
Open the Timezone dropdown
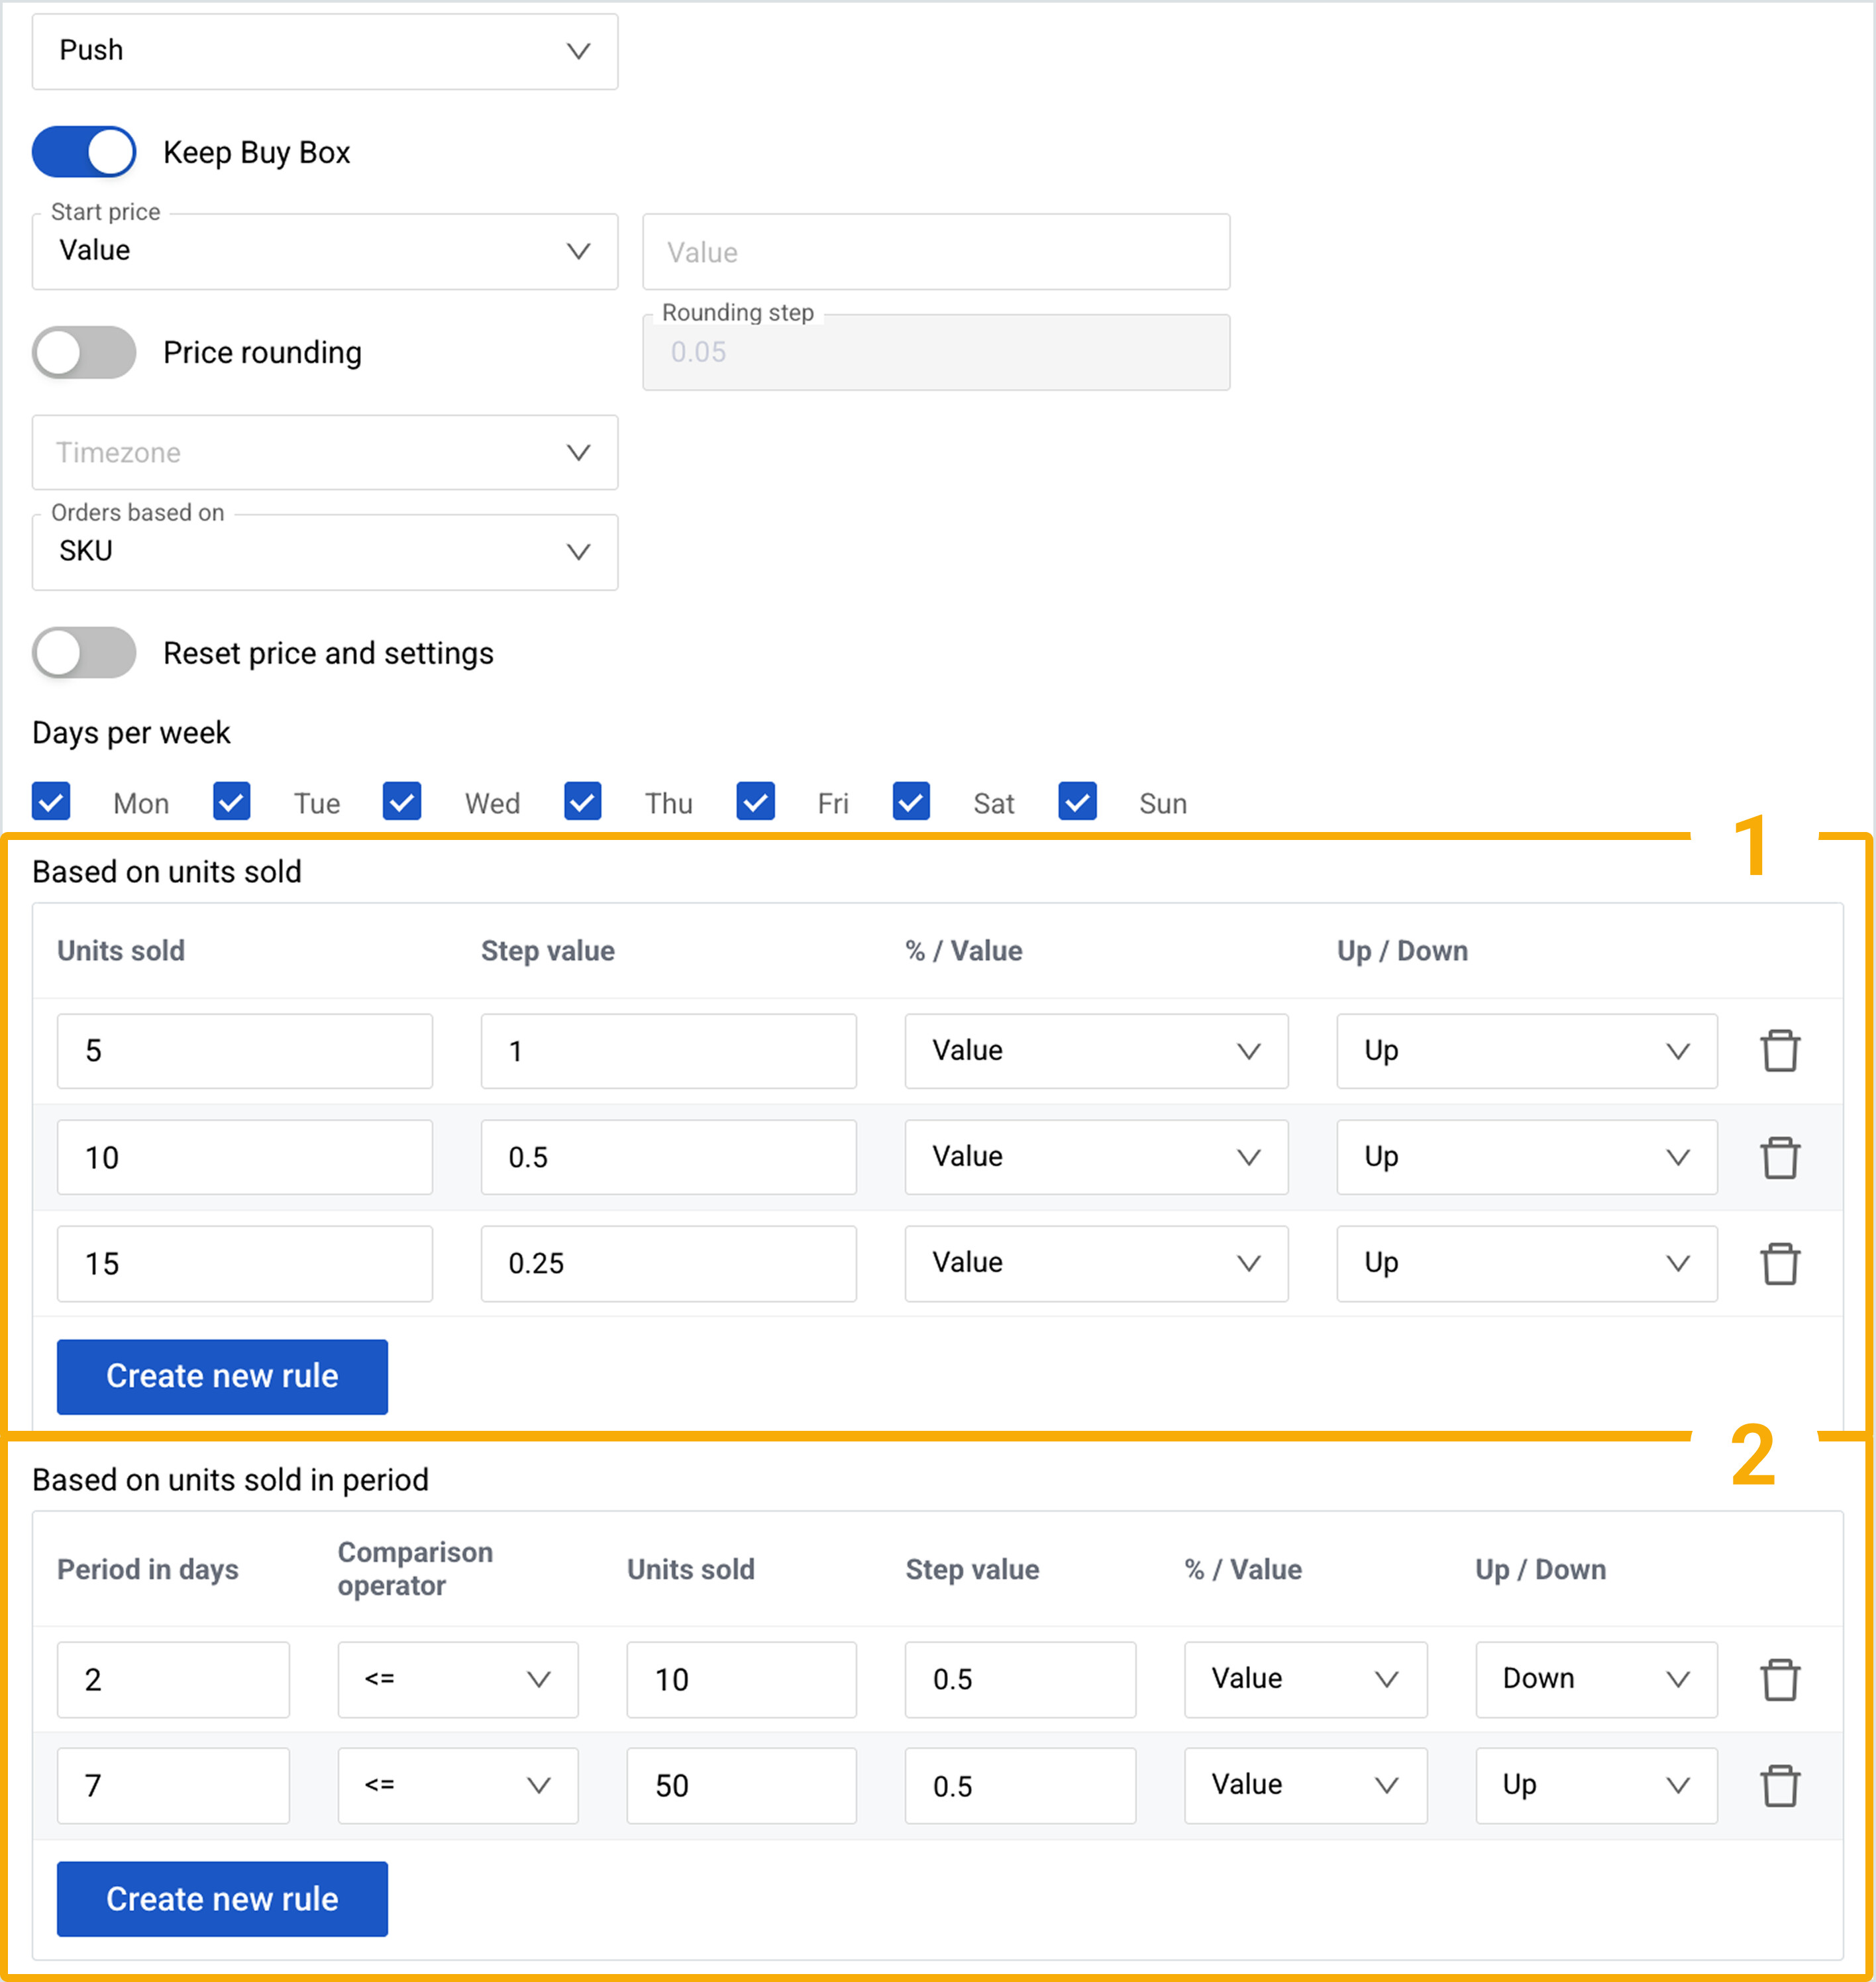[x=325, y=452]
